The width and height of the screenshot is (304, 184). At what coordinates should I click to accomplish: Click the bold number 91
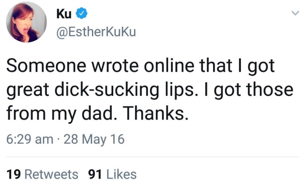point(95,174)
